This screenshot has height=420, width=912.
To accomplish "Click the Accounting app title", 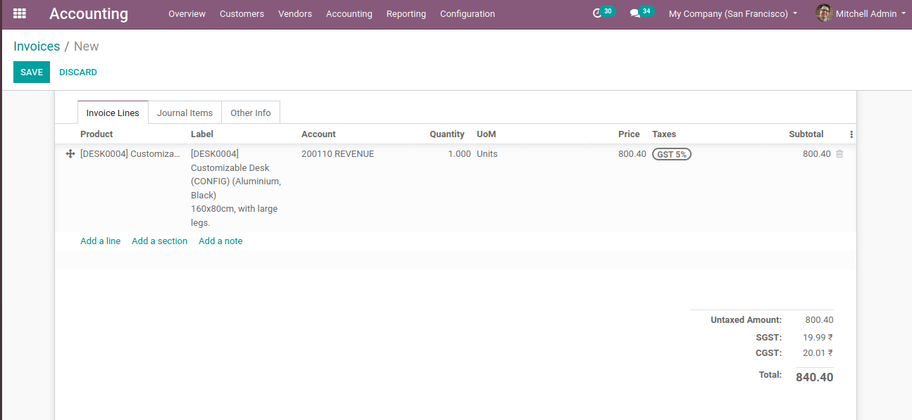I will click(x=89, y=14).
